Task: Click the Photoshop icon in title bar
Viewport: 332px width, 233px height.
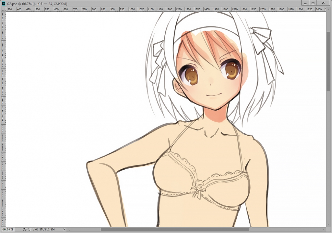Action: pos(3,3)
